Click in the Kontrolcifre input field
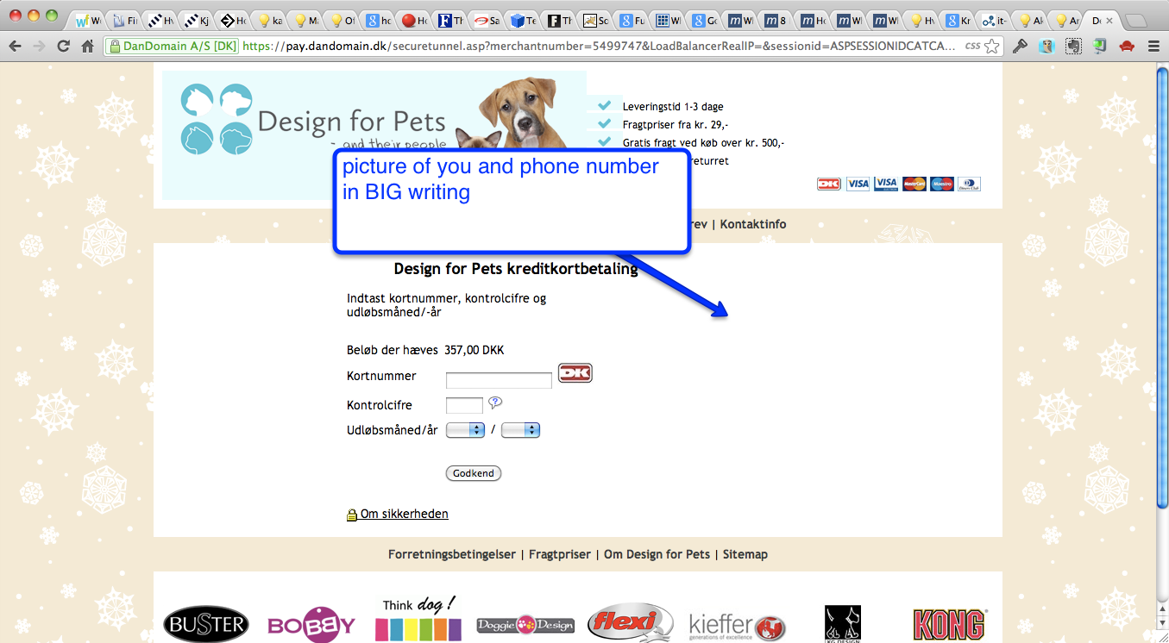 point(464,405)
